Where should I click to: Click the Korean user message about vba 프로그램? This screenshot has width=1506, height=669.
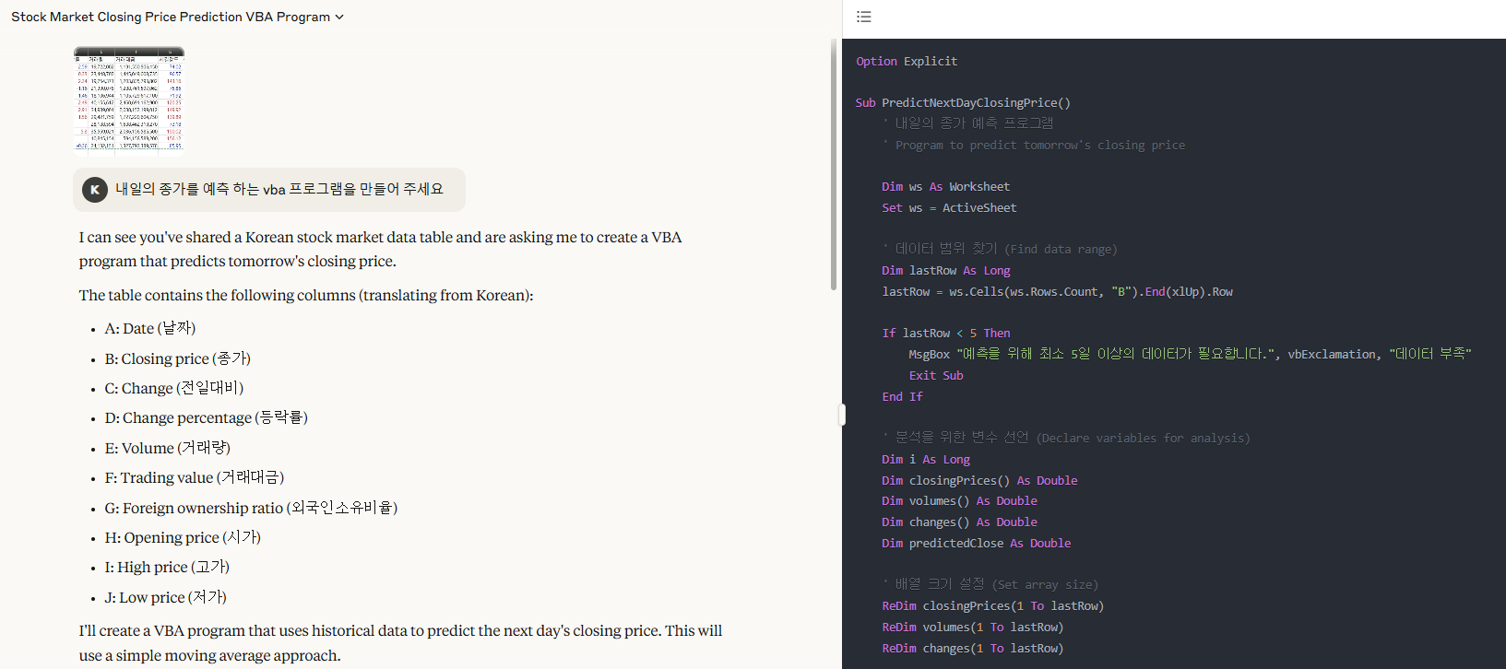tap(279, 189)
